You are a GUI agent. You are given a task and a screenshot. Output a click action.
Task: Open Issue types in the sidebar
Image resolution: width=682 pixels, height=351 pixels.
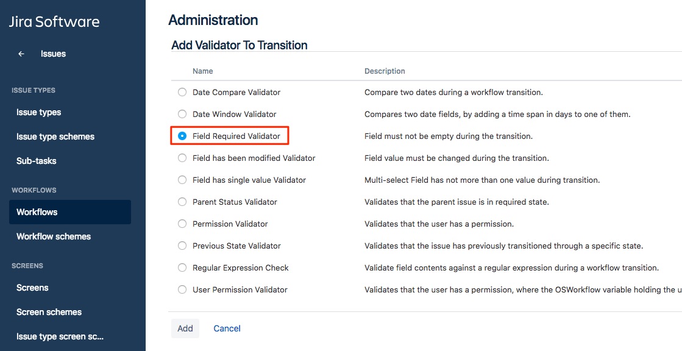(x=38, y=112)
